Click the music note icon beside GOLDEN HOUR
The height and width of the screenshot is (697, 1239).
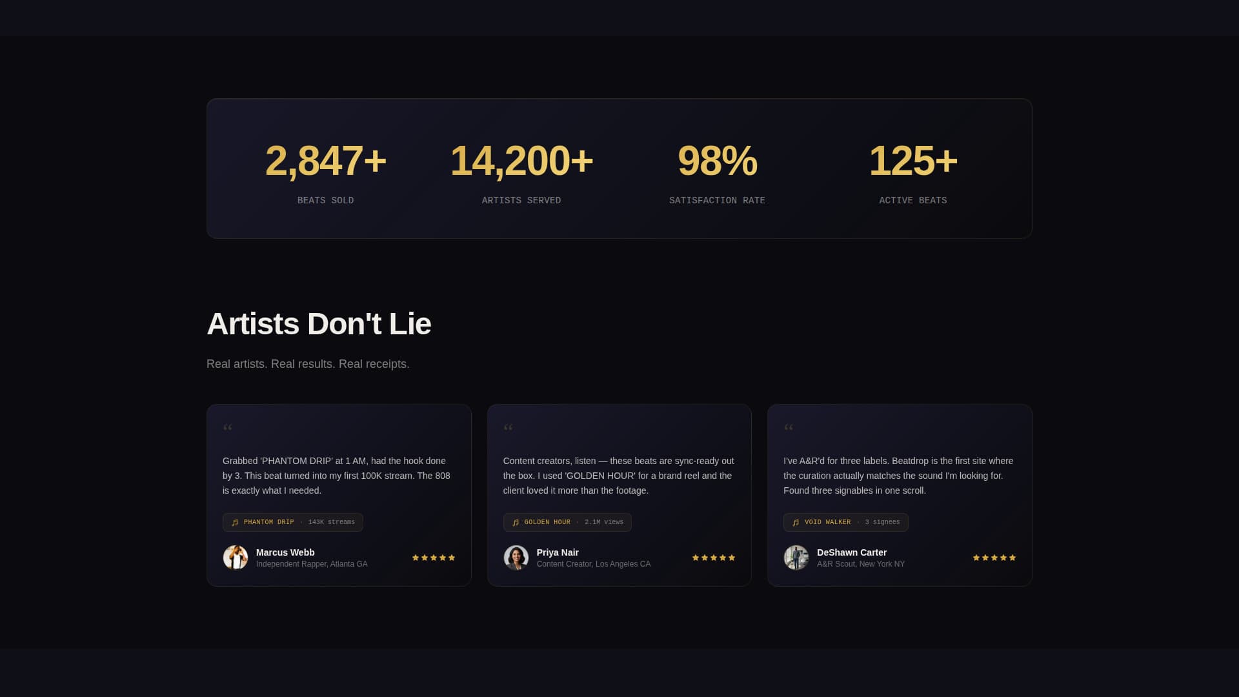point(516,523)
